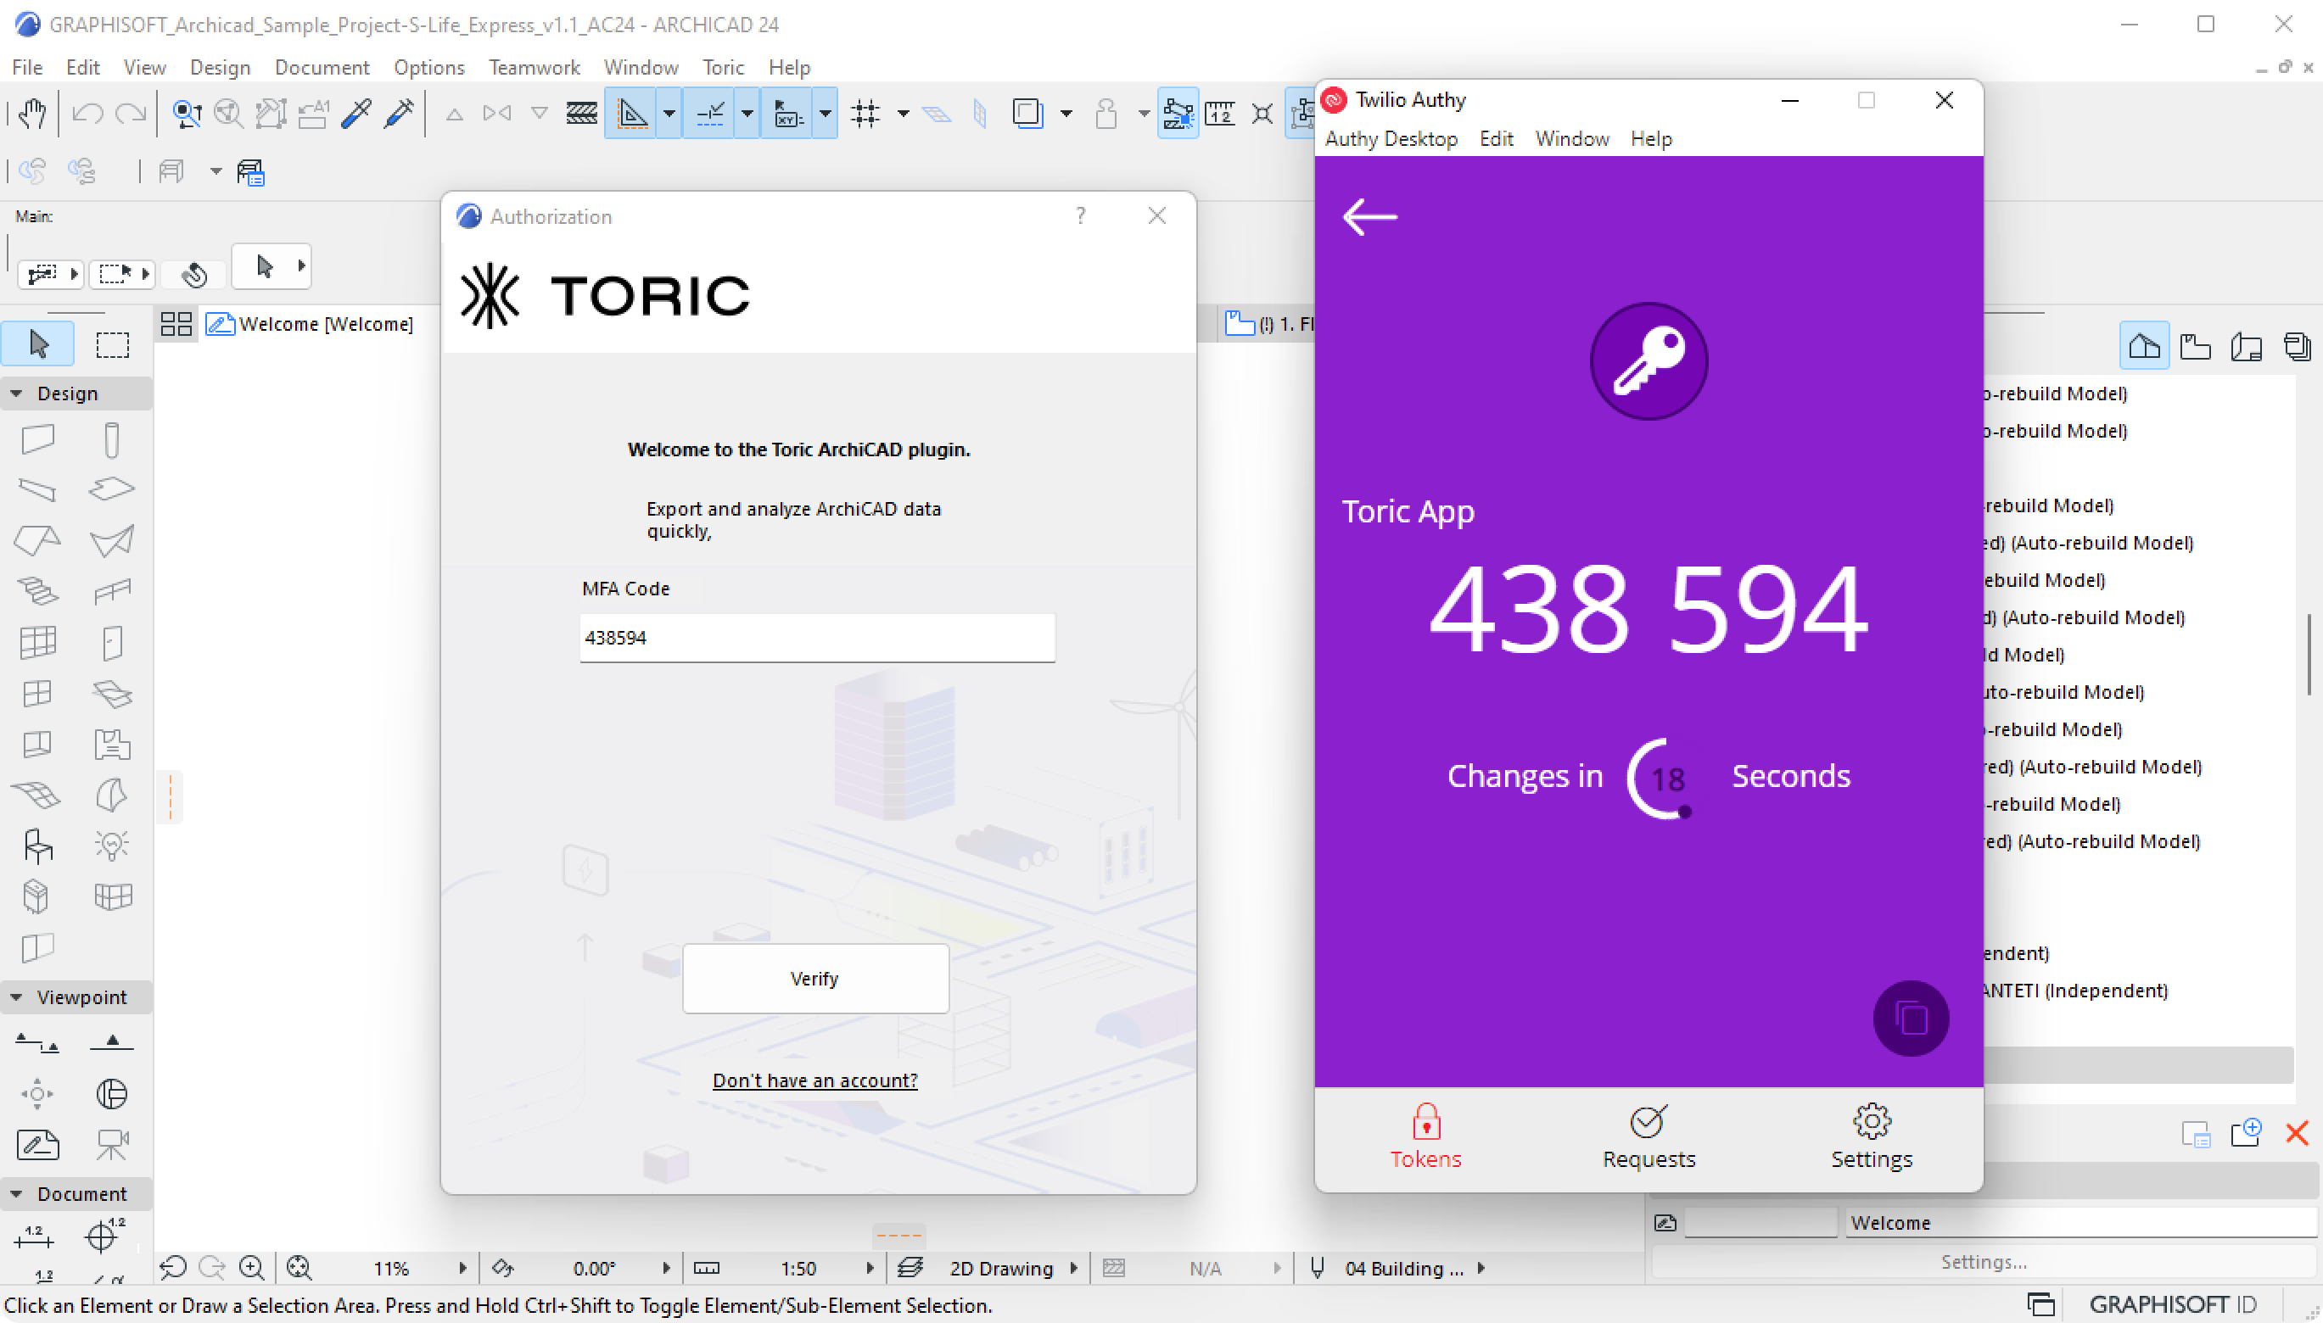Viewport: 2323px width, 1323px height.
Task: Select the Column tool
Action: pos(111,439)
